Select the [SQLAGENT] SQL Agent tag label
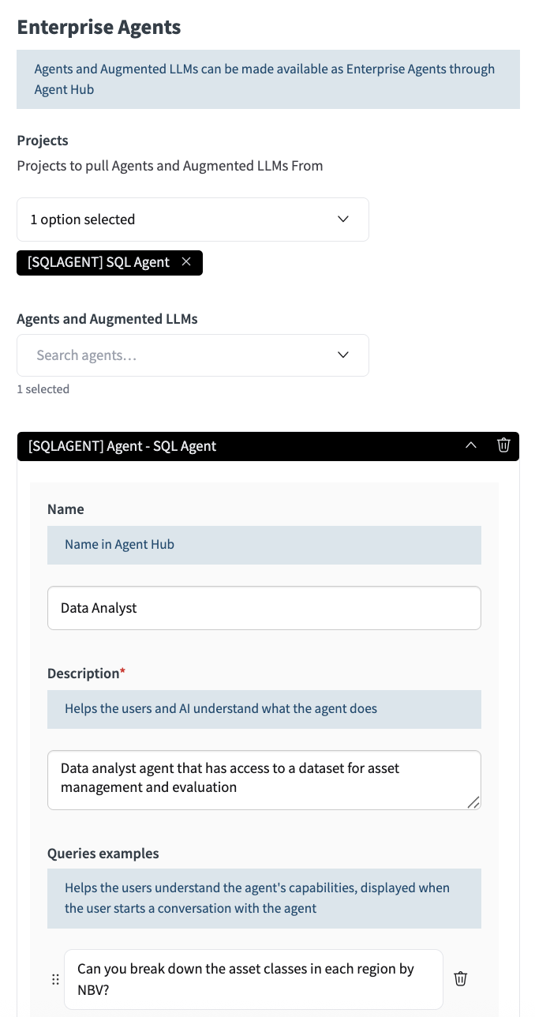This screenshot has height=1017, width=535. point(99,262)
